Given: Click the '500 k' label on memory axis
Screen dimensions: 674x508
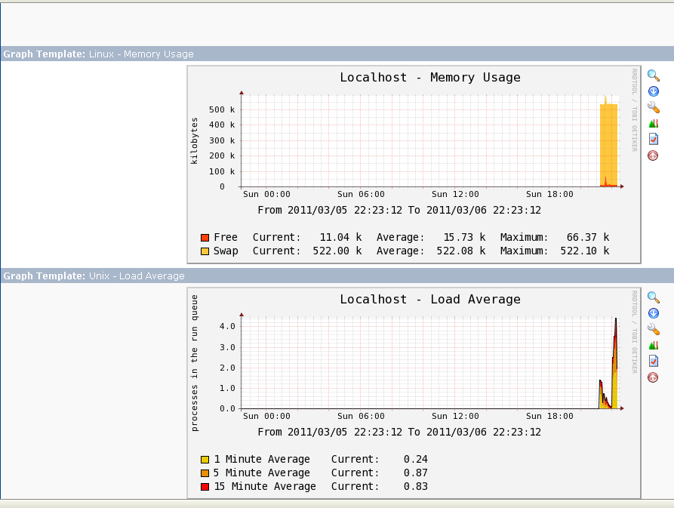Looking at the screenshot, I should point(222,109).
